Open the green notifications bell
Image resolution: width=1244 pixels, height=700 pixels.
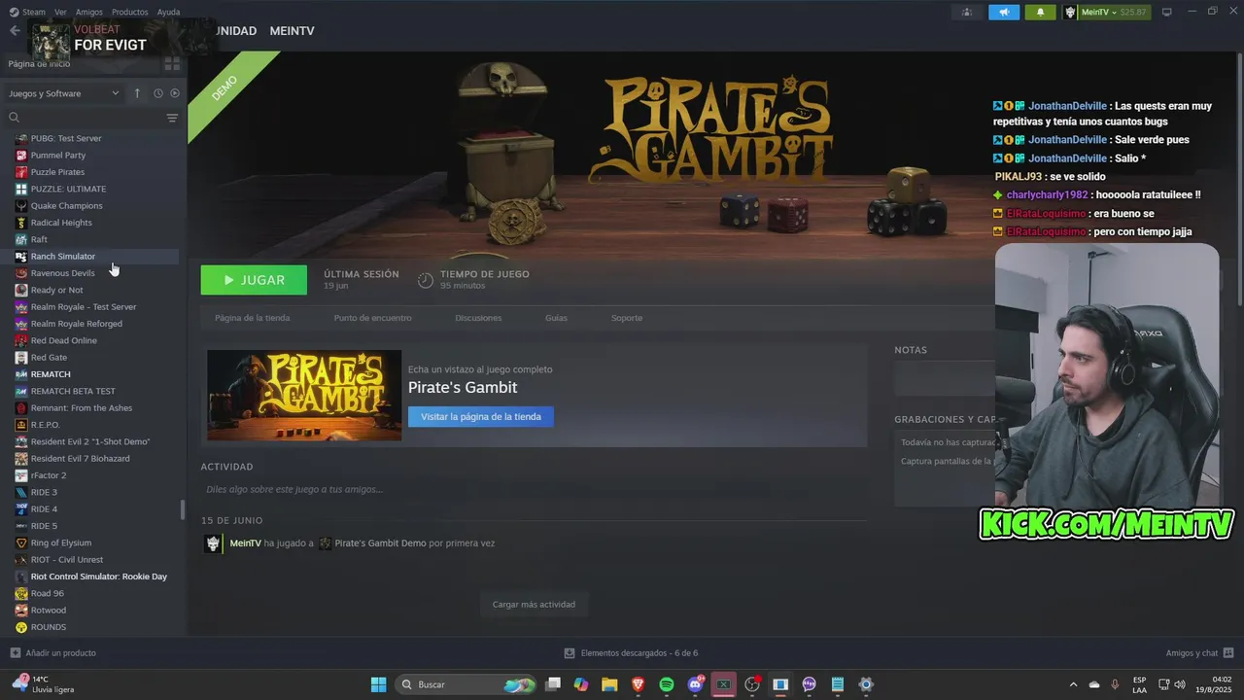tap(1041, 12)
